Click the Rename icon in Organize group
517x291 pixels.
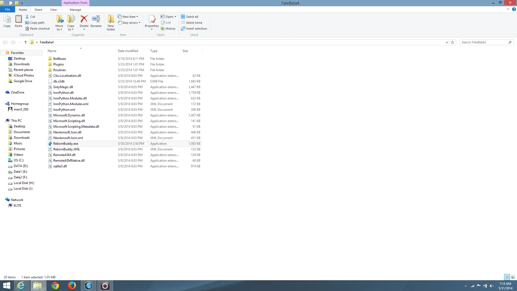[96, 19]
